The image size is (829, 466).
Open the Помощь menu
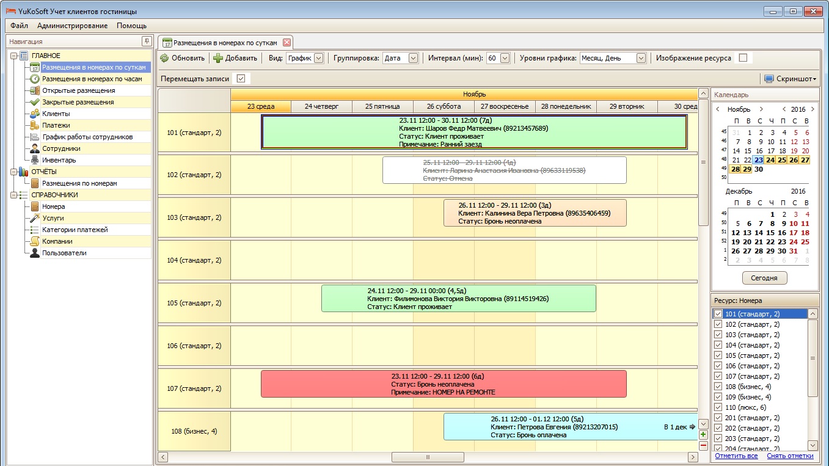[x=131, y=26]
